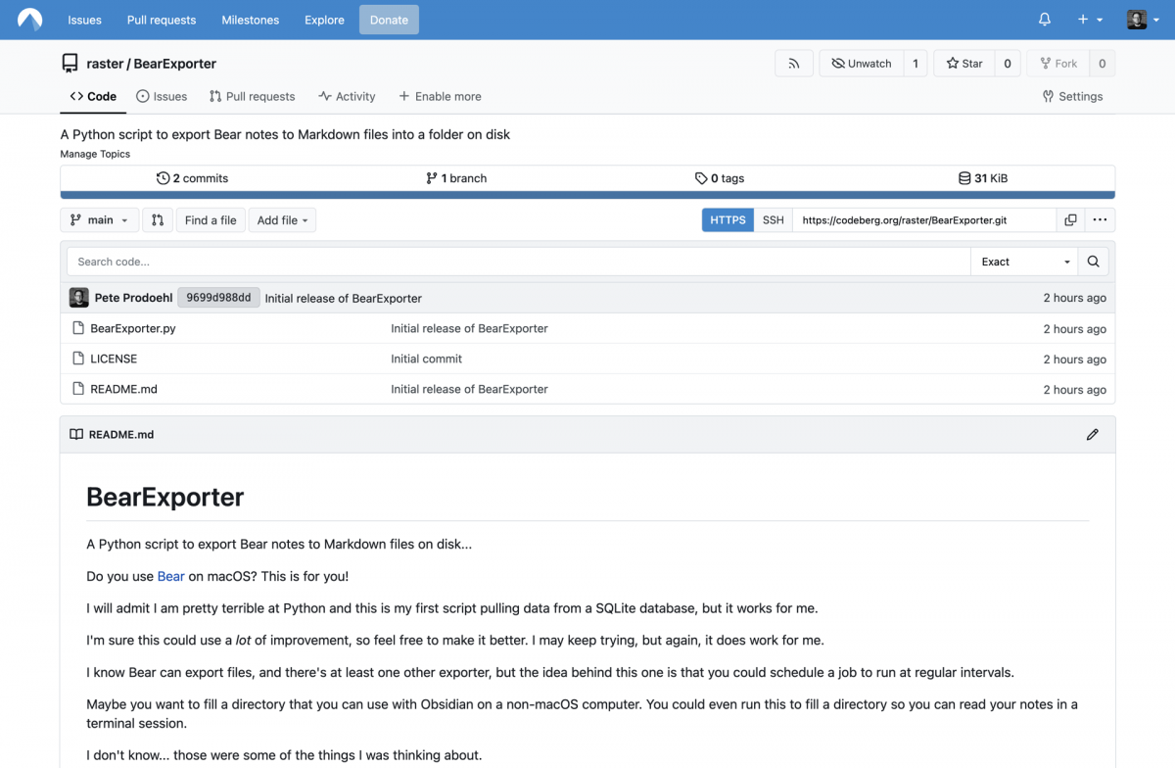
Task: Open latest commit message Initial release
Action: click(x=343, y=299)
